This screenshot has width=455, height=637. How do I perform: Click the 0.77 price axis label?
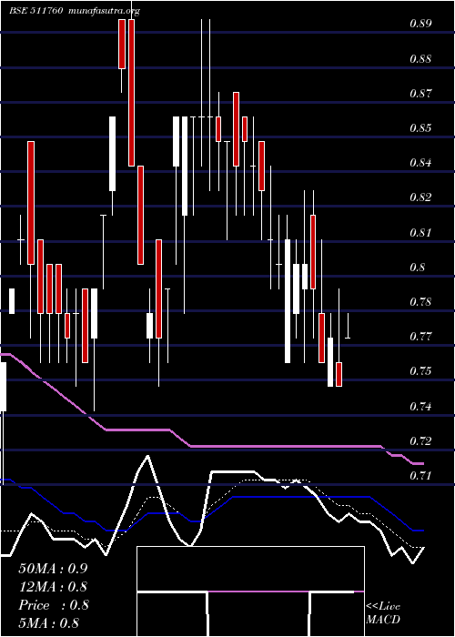(x=420, y=337)
